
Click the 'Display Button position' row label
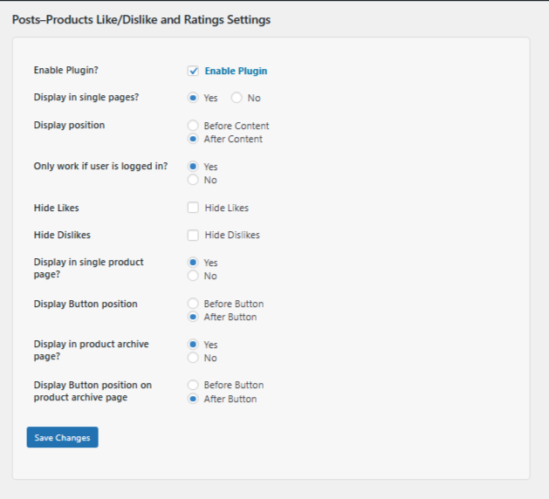click(x=86, y=304)
